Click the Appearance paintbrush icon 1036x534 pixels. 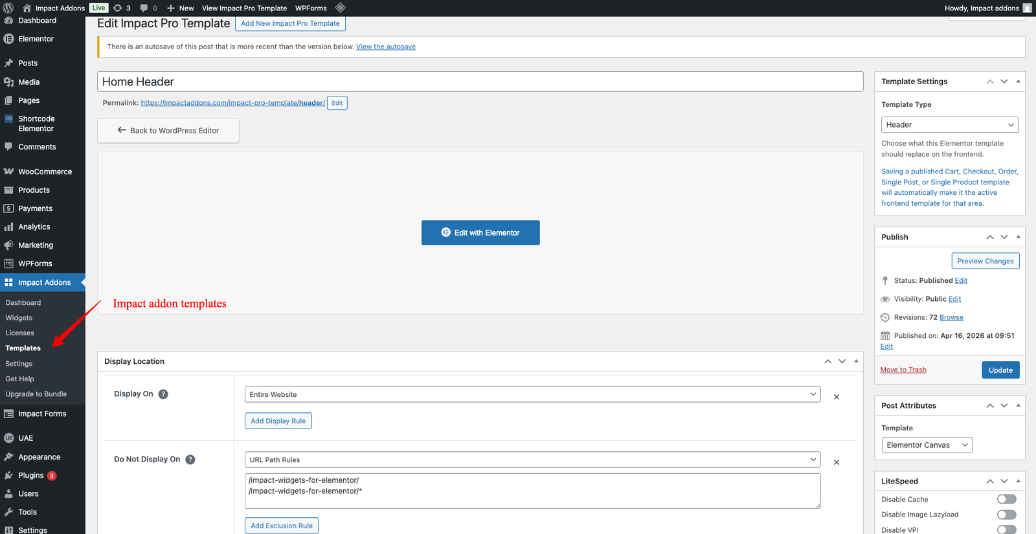click(x=8, y=456)
